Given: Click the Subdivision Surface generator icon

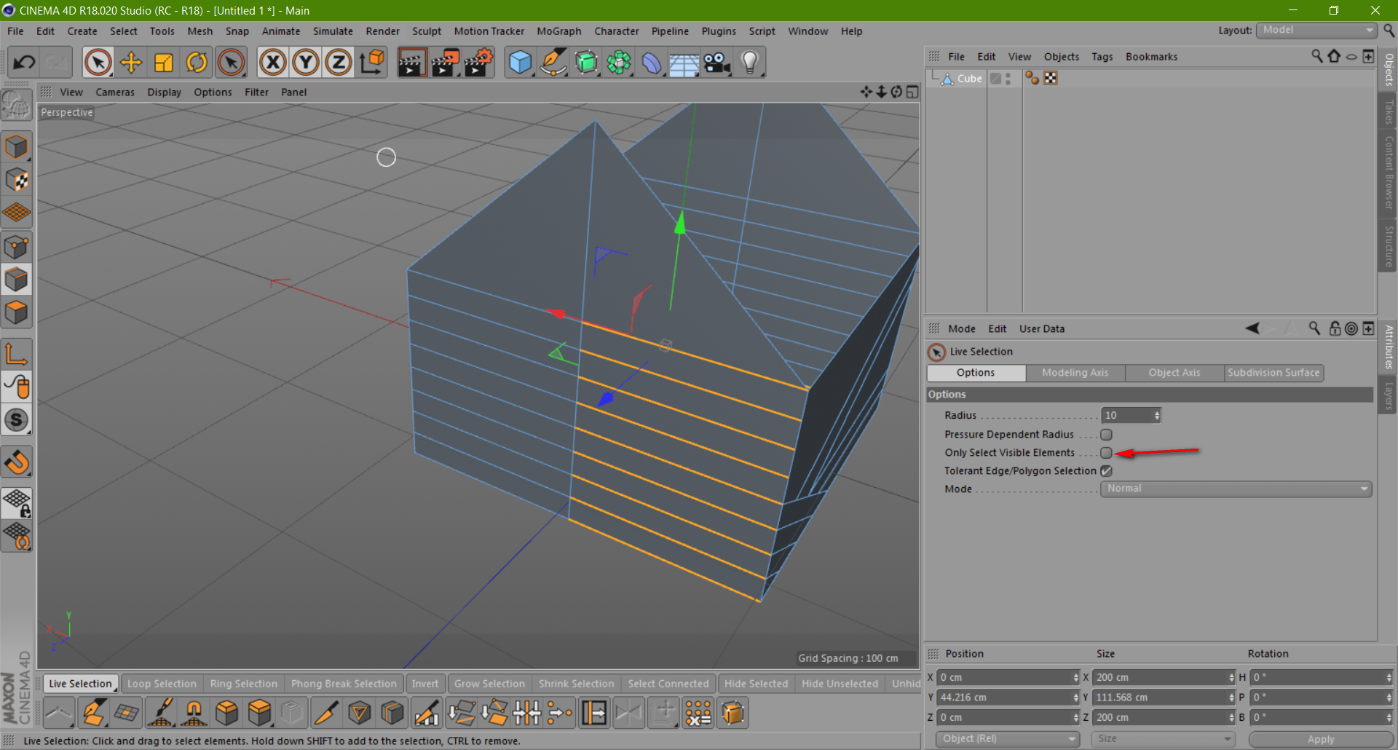Looking at the screenshot, I should coord(586,63).
